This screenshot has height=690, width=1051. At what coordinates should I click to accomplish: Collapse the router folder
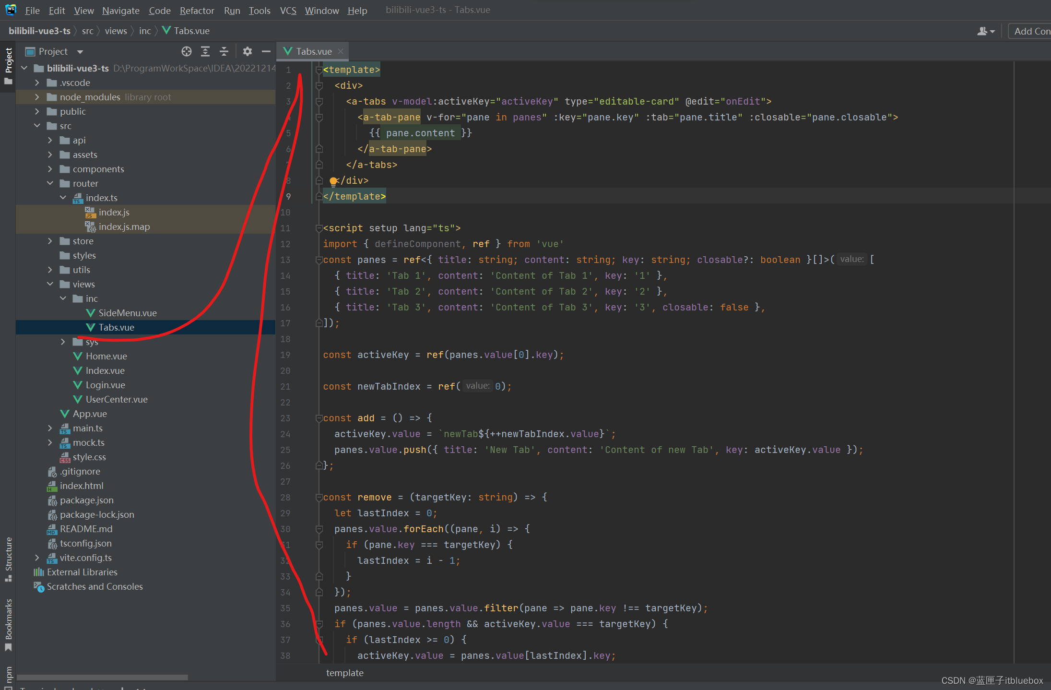pyautogui.click(x=50, y=183)
